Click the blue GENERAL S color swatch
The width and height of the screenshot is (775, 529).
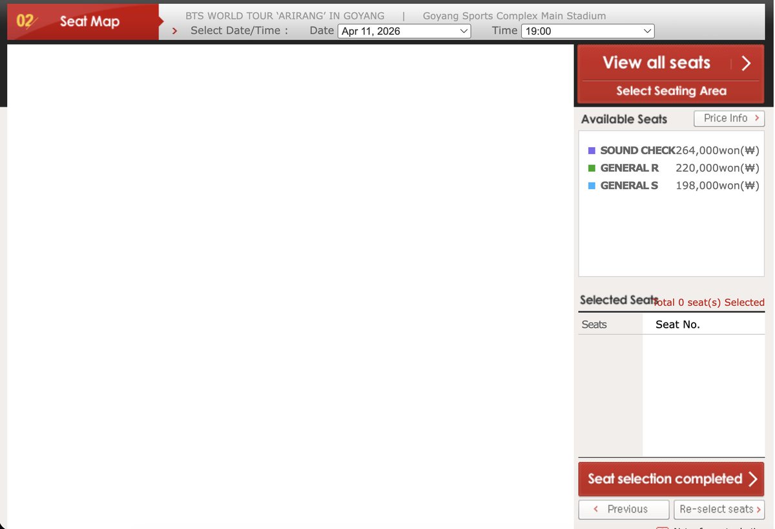click(592, 185)
